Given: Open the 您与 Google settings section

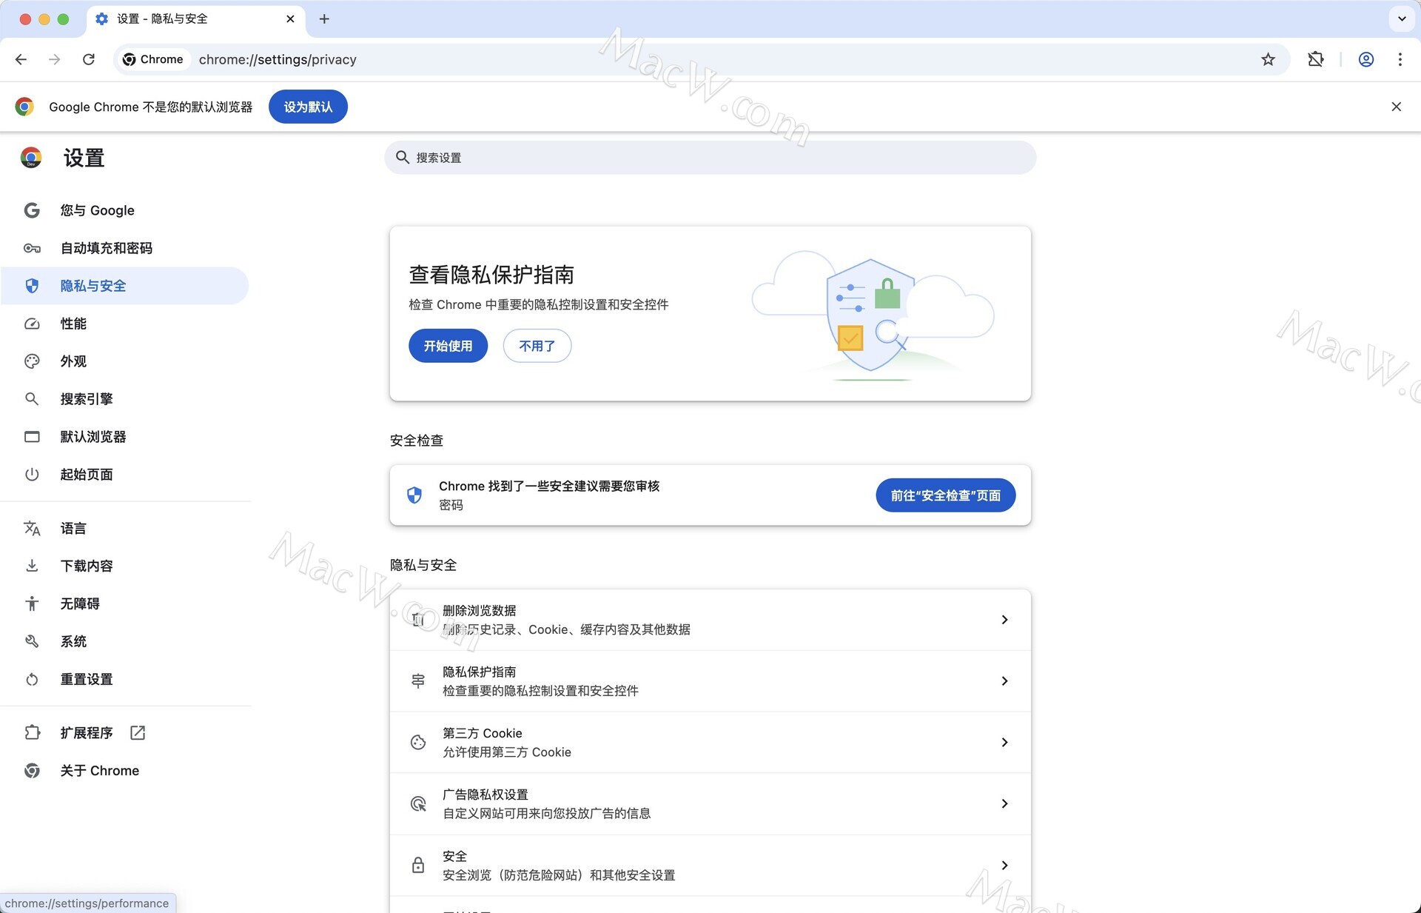Looking at the screenshot, I should pos(124,210).
